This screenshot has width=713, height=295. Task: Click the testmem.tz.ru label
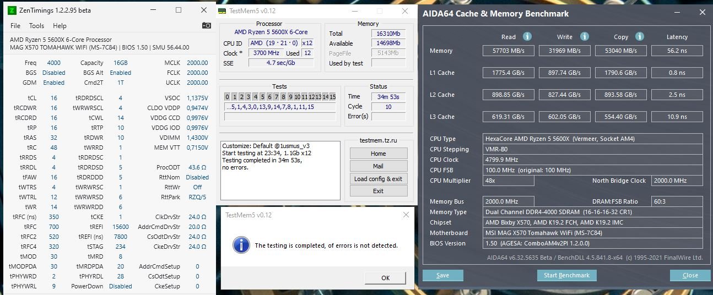(x=378, y=140)
